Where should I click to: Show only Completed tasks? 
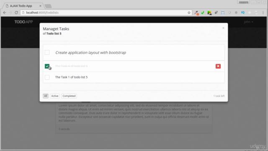69,96
